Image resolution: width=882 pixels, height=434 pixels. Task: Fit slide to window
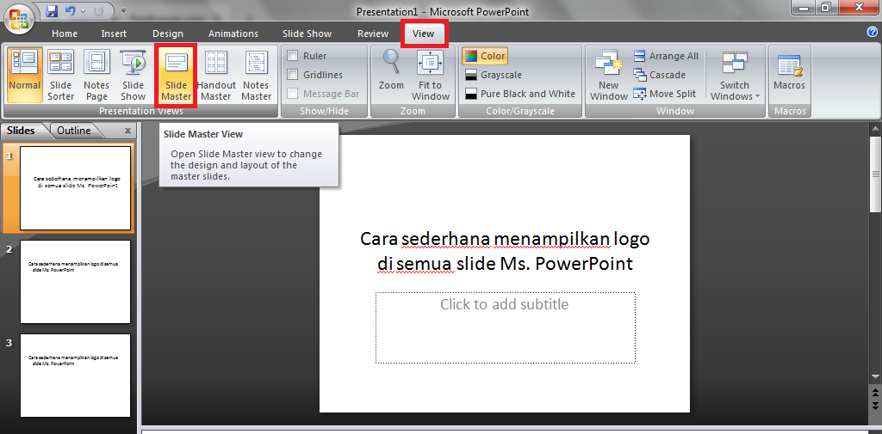click(431, 76)
